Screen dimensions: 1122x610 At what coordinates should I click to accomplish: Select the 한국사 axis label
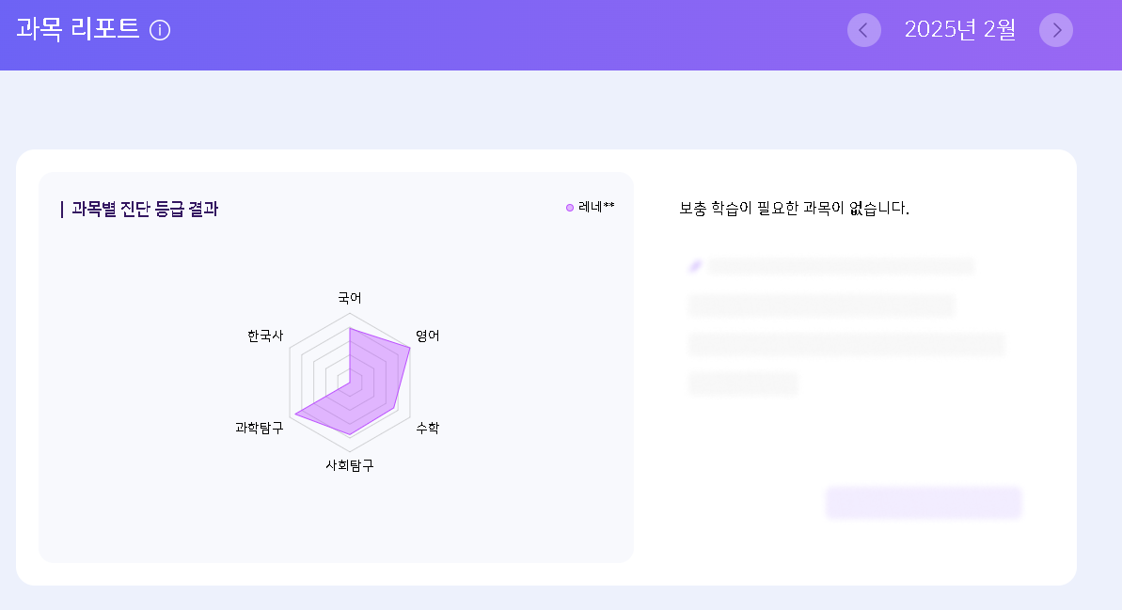point(265,336)
